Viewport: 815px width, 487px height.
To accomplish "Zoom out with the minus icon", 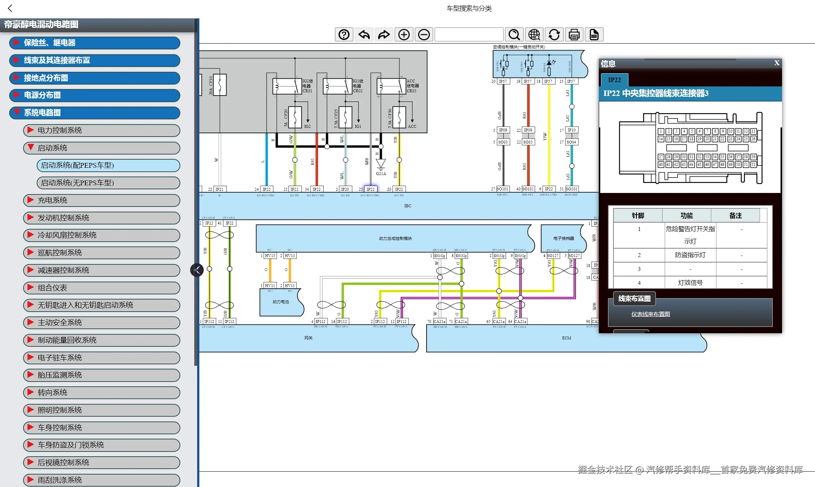I will click(x=424, y=35).
